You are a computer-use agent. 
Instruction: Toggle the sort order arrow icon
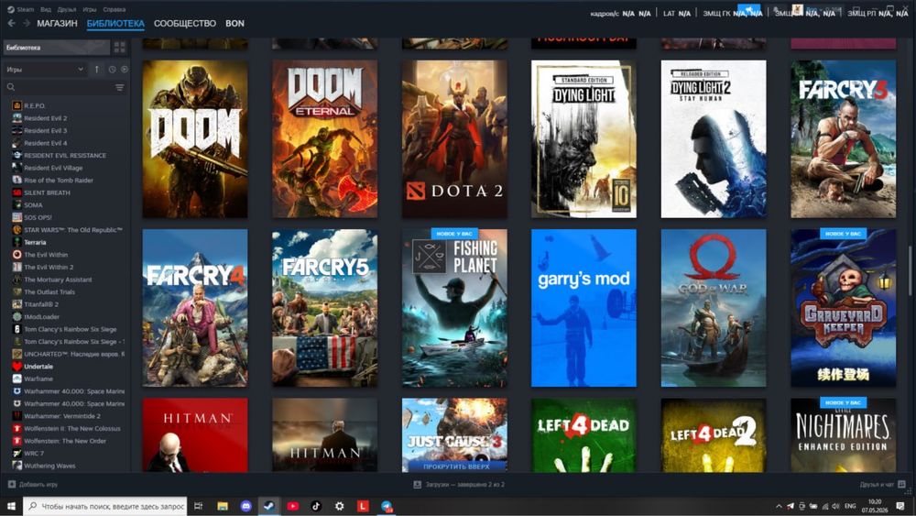click(97, 69)
